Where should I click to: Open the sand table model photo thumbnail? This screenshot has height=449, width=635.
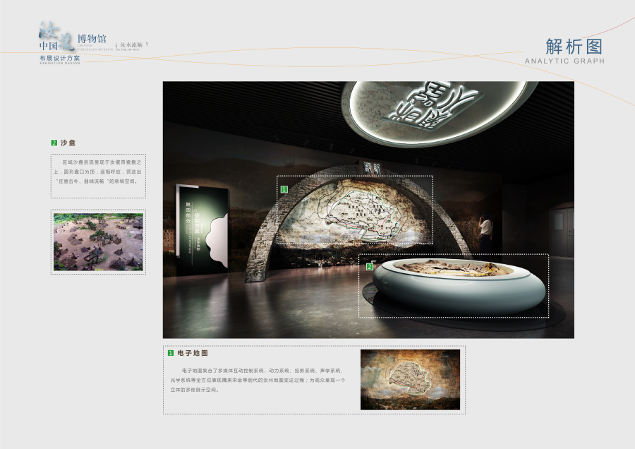point(98,241)
